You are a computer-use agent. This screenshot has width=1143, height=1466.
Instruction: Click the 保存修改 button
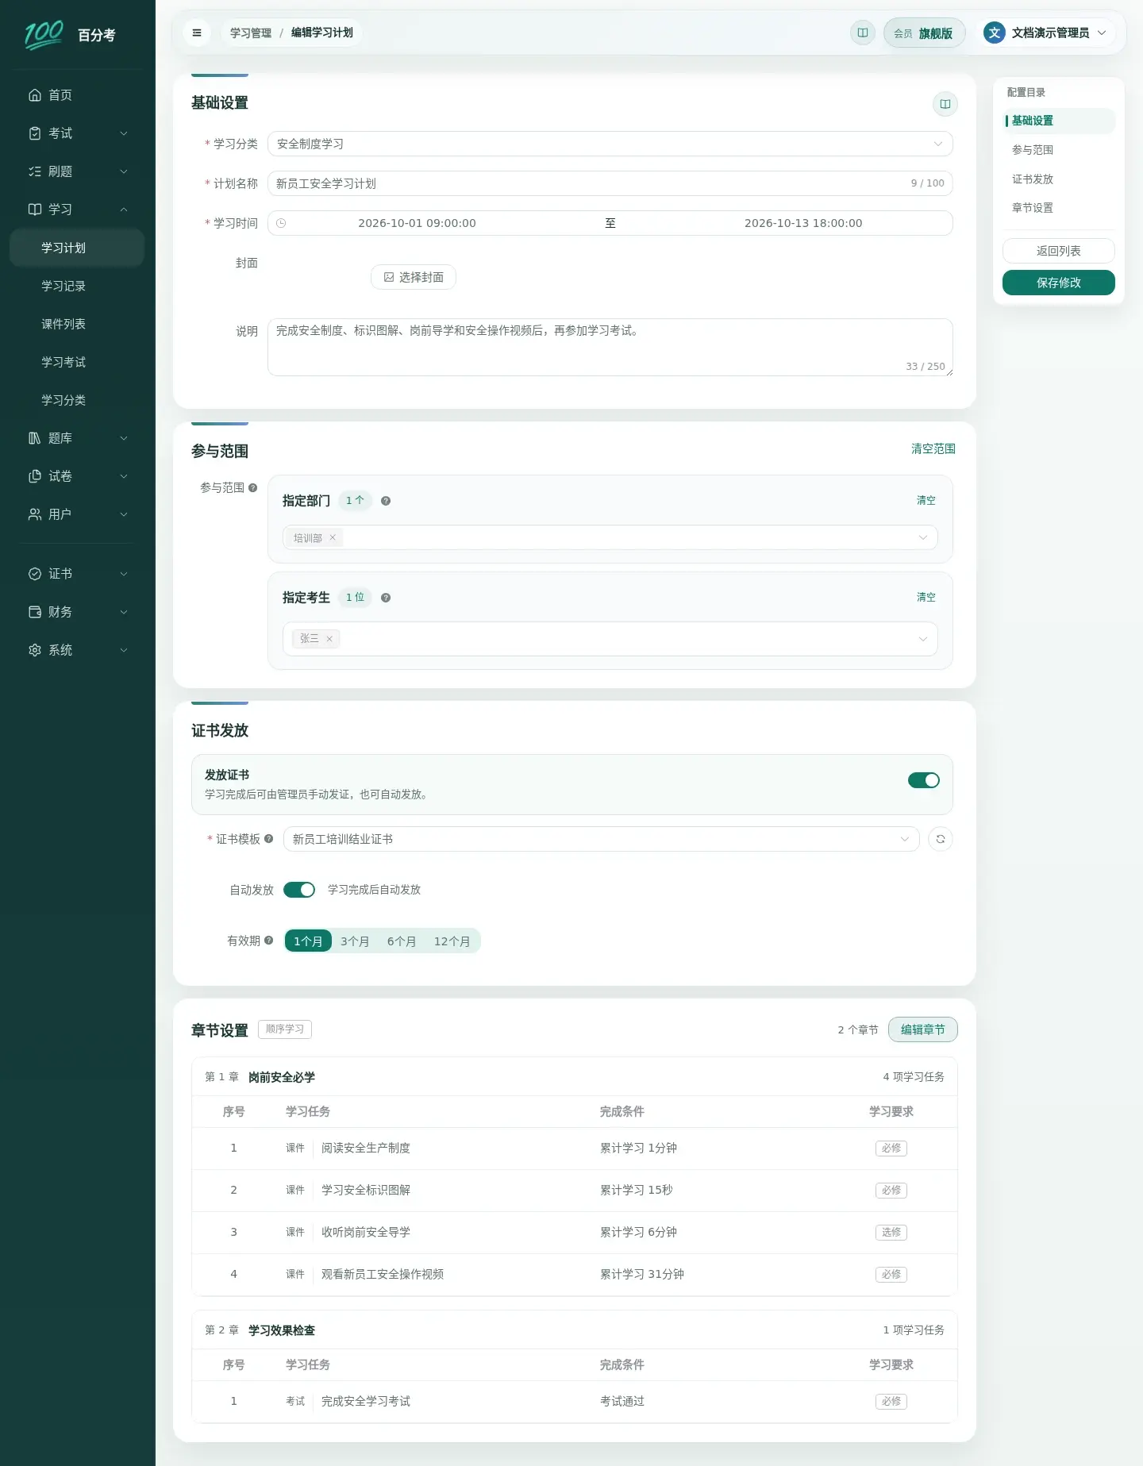click(x=1058, y=283)
